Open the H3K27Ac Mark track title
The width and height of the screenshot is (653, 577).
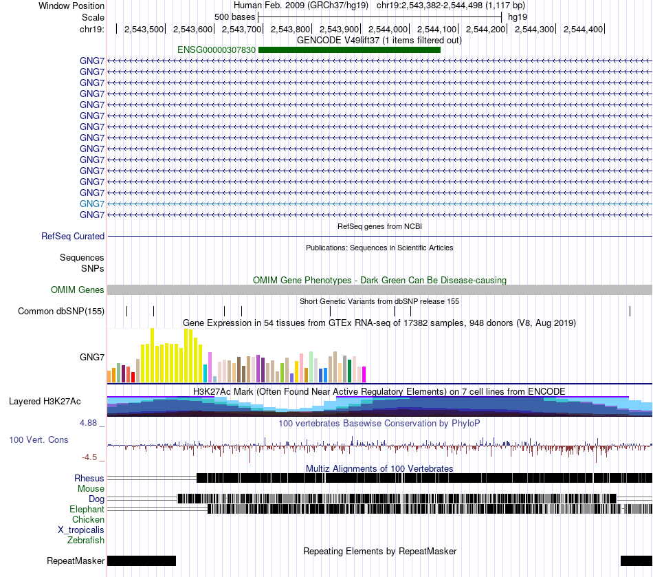(x=379, y=391)
